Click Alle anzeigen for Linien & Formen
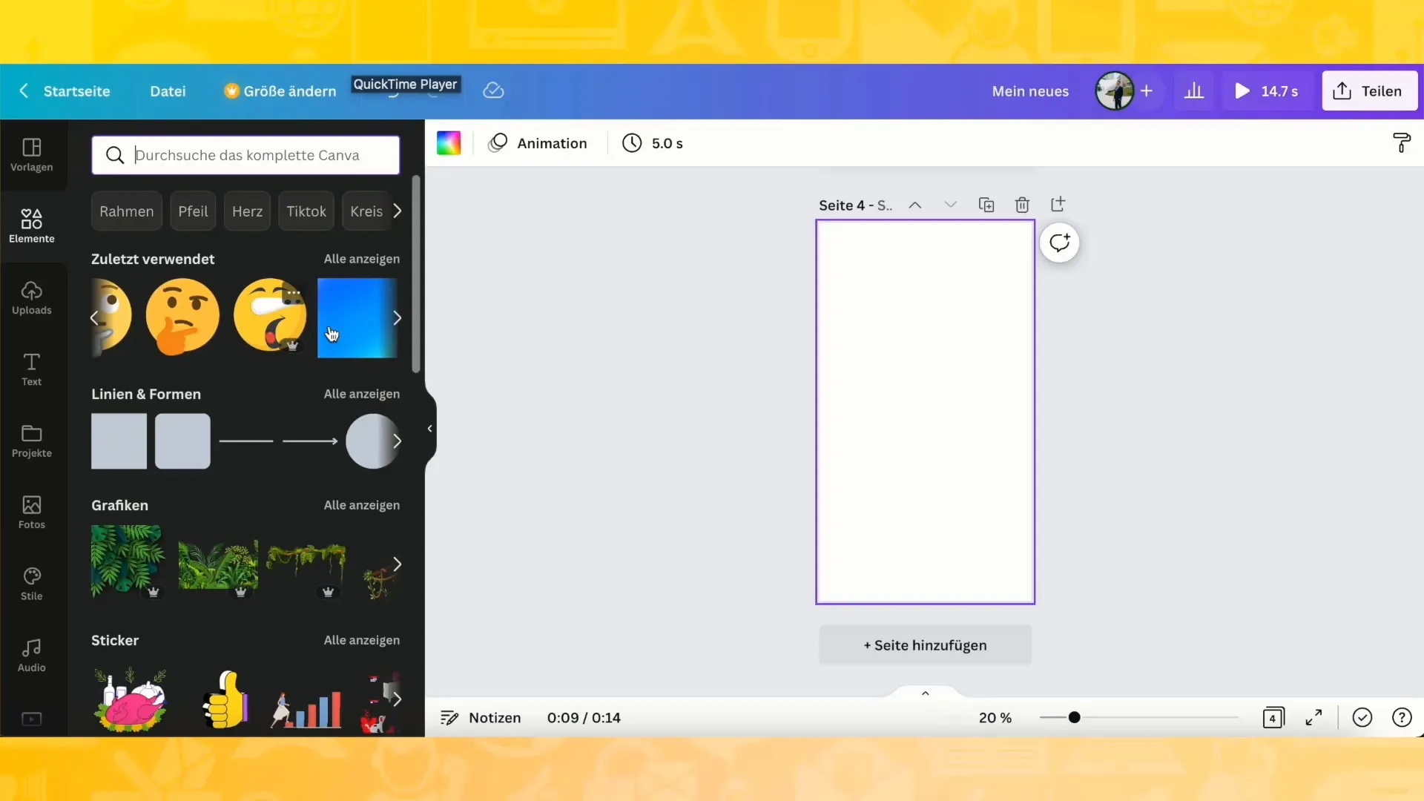The width and height of the screenshot is (1424, 801). [362, 393]
